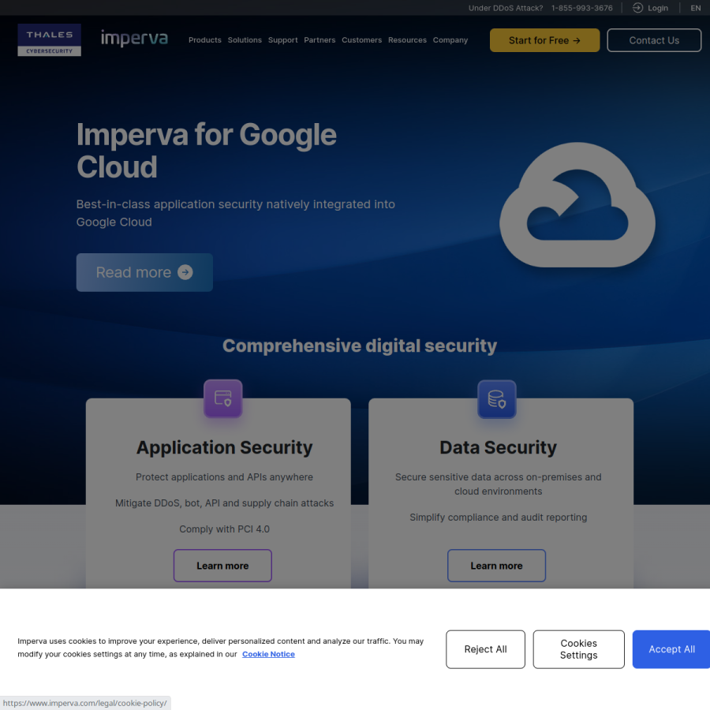Open the Cookie Notice link
The height and width of the screenshot is (710, 710).
(x=268, y=654)
